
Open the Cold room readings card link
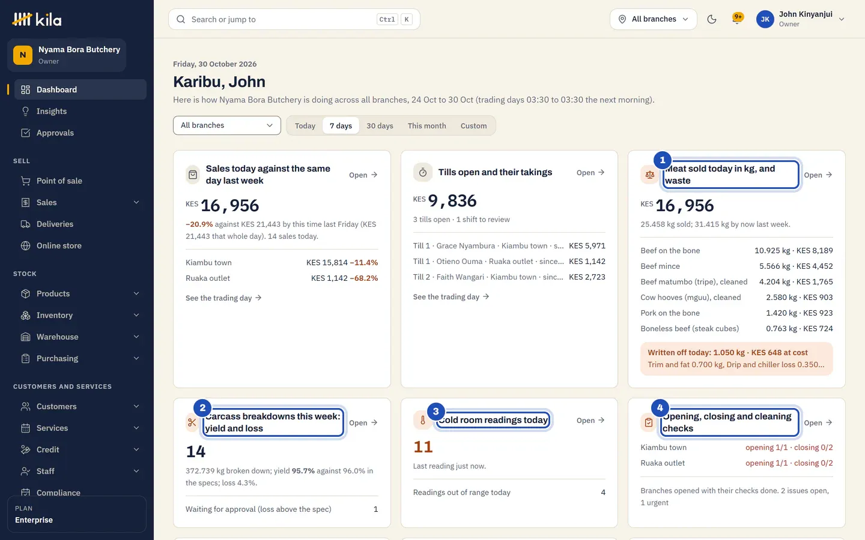(x=590, y=420)
